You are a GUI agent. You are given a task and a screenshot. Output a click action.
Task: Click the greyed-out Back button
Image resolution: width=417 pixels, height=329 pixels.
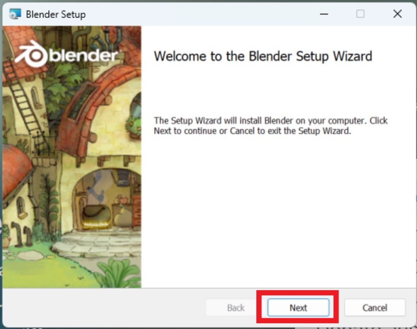click(236, 307)
